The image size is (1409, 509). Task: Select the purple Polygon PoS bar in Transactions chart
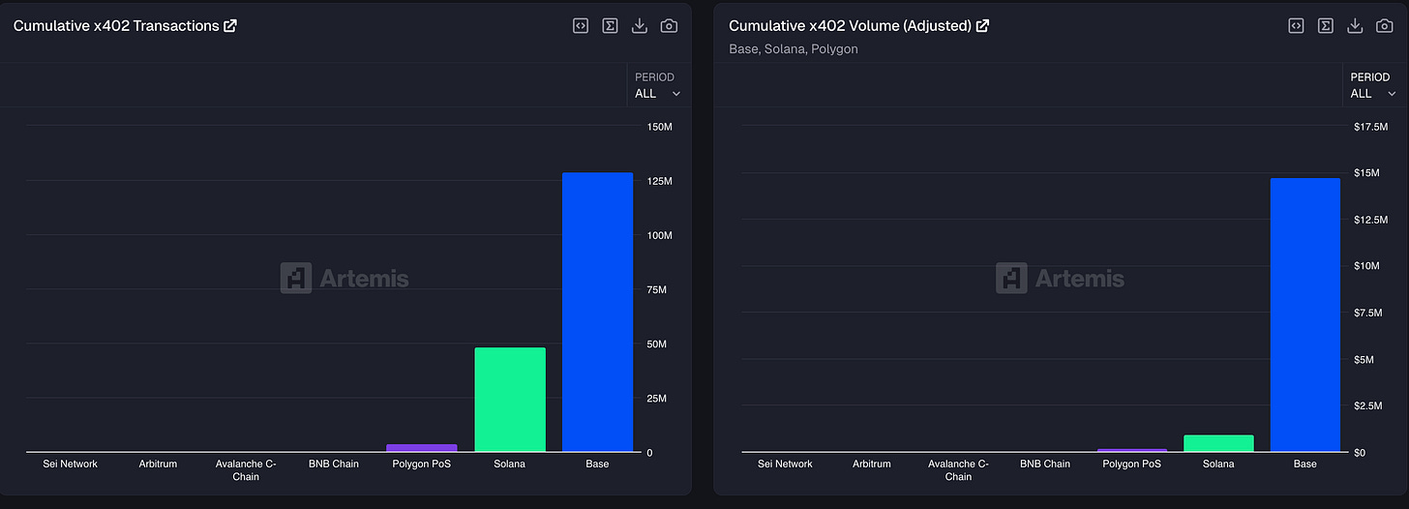point(422,448)
